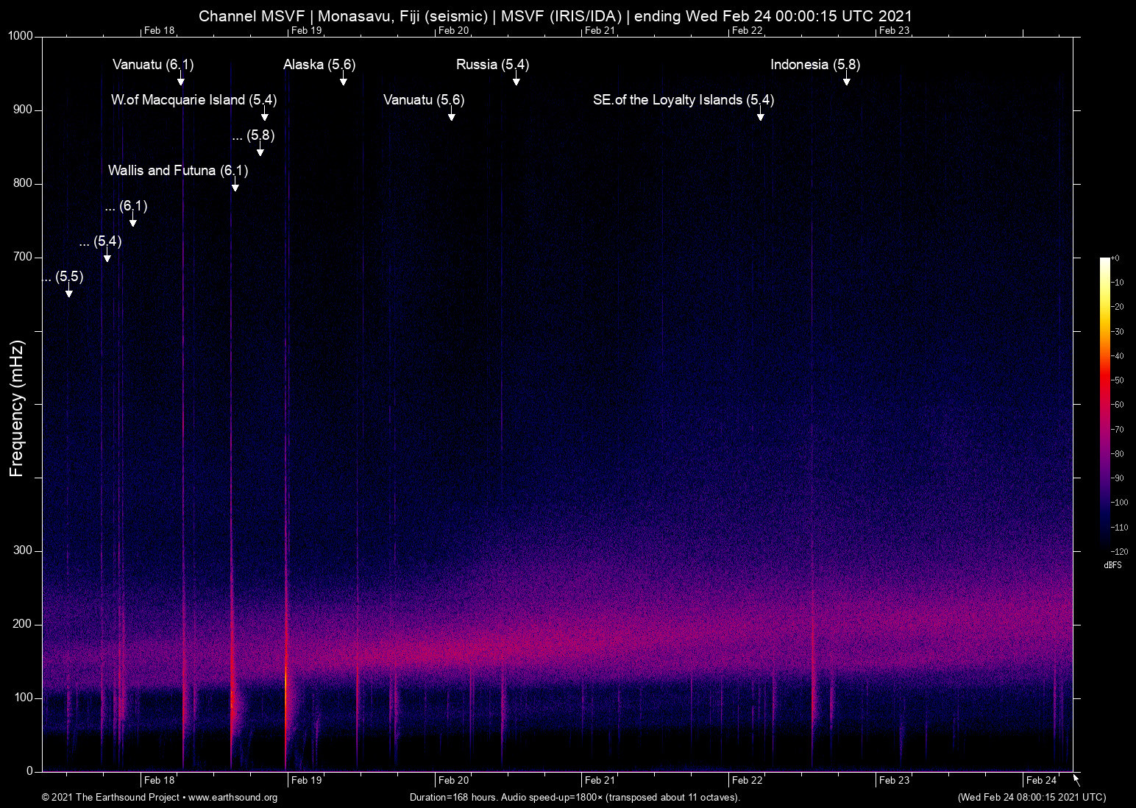Click the arrow below Wallis and Futuna (6.1)
Screen dimensions: 1136x808
[x=235, y=186]
